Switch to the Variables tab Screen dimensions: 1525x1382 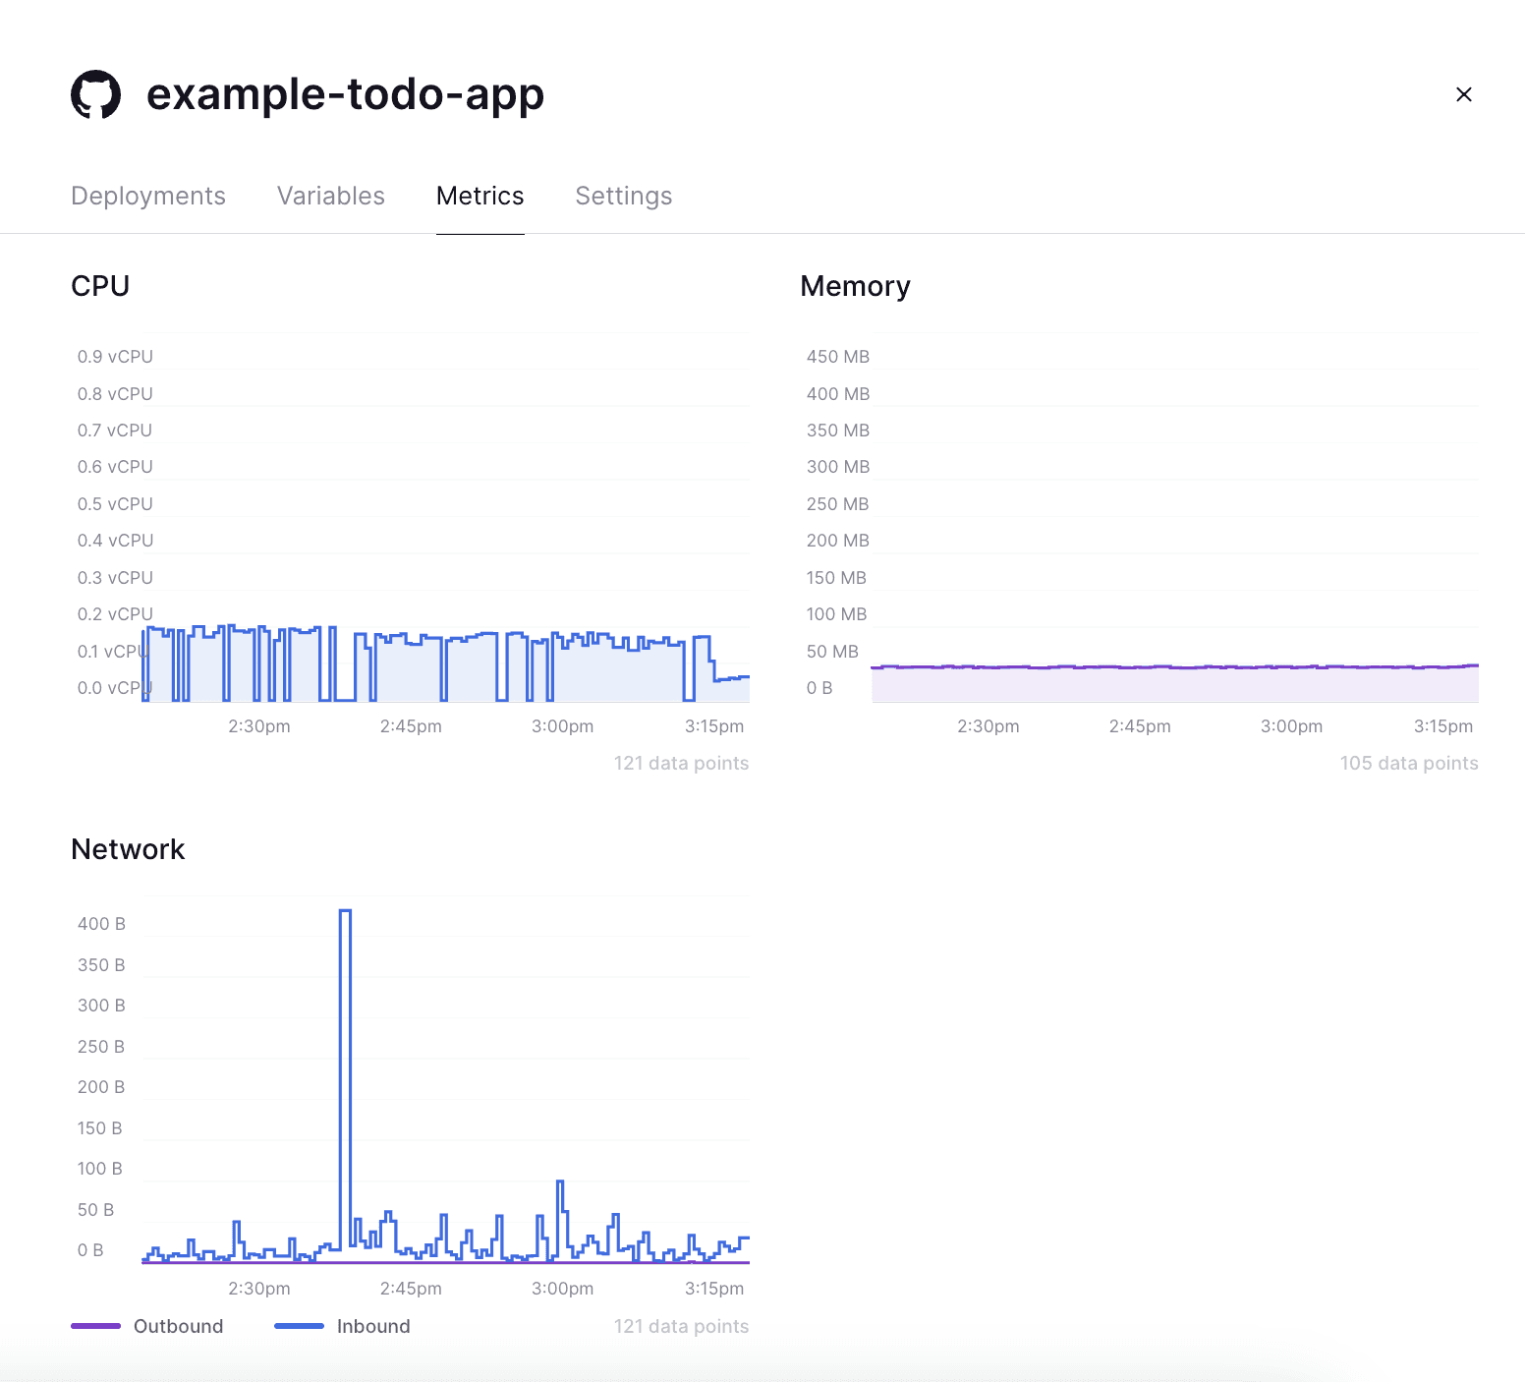click(x=331, y=196)
